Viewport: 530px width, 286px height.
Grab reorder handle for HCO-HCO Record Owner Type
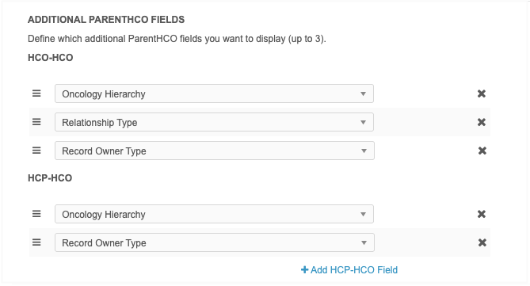36,151
